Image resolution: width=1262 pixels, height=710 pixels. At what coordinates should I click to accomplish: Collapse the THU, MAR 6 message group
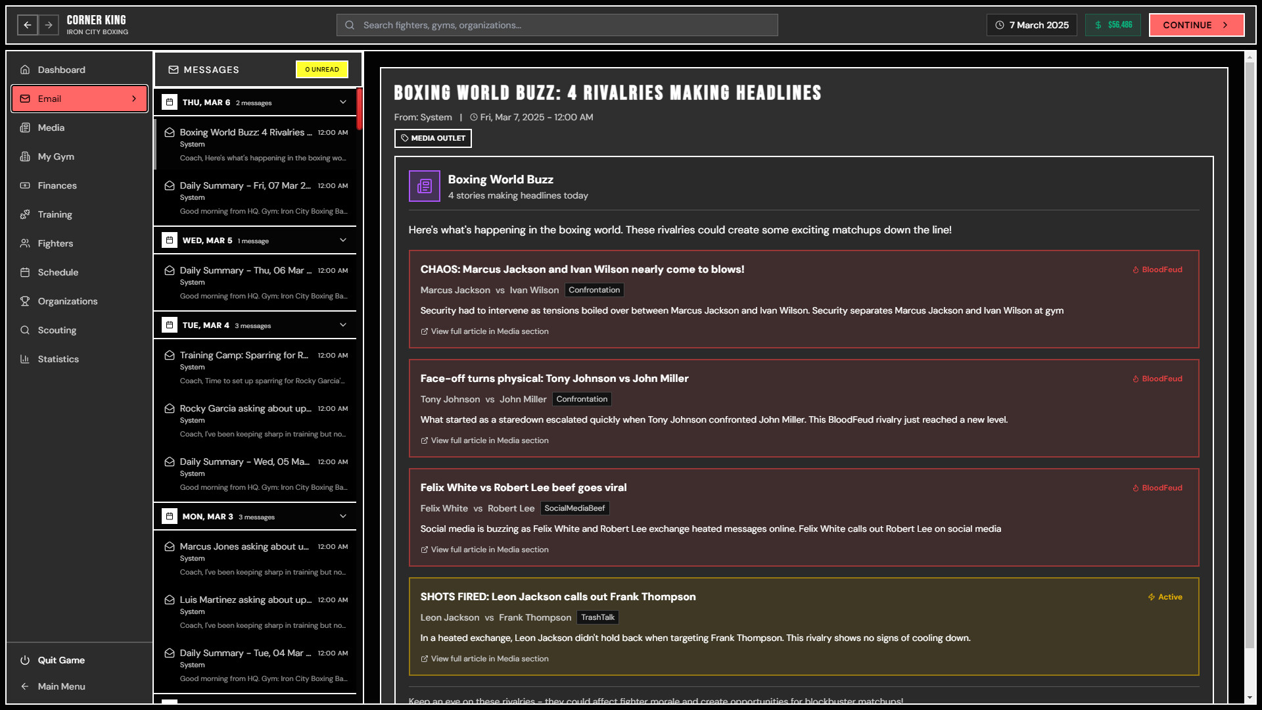pyautogui.click(x=342, y=103)
